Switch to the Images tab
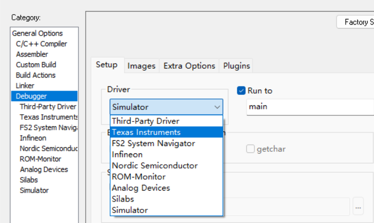Viewport: 374px width, 223px height. (x=141, y=65)
